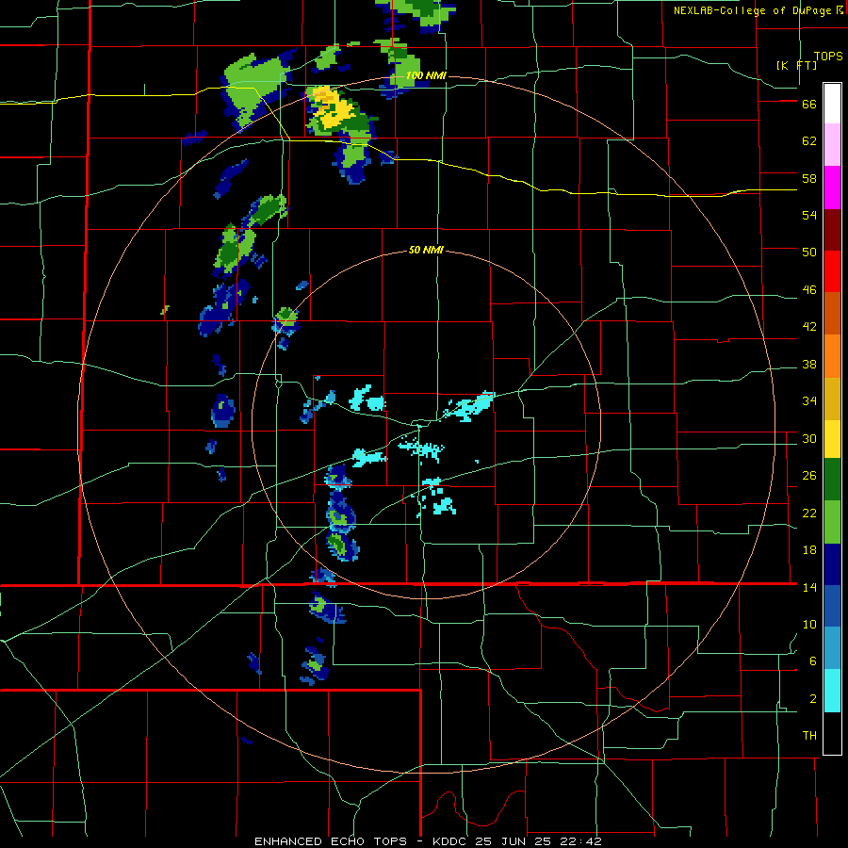Click the magenta legend swatch

(x=832, y=188)
